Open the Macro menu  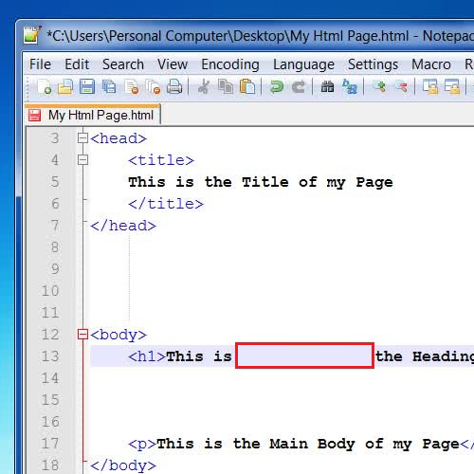pyautogui.click(x=431, y=64)
